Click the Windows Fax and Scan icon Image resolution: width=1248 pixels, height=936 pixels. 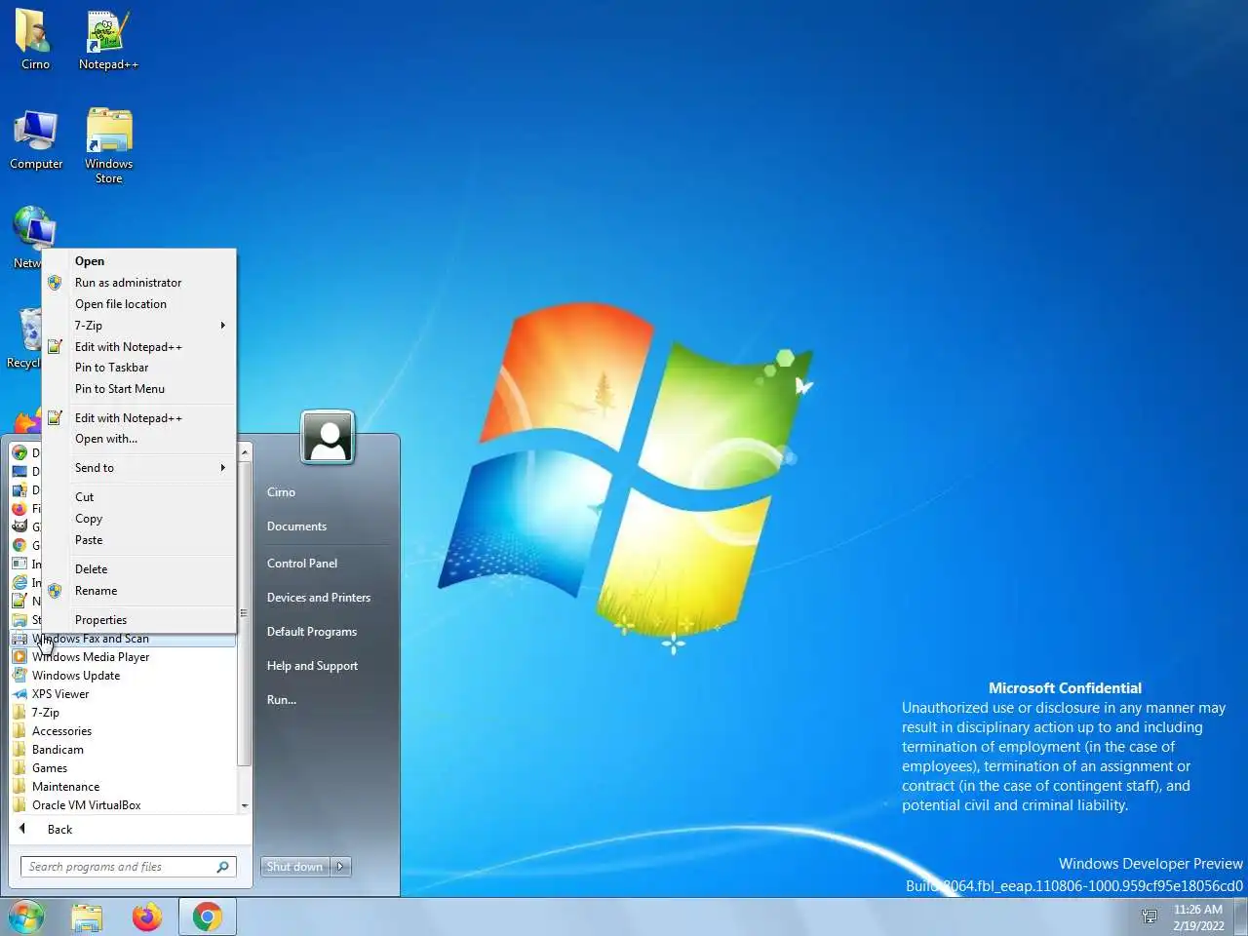click(x=19, y=639)
